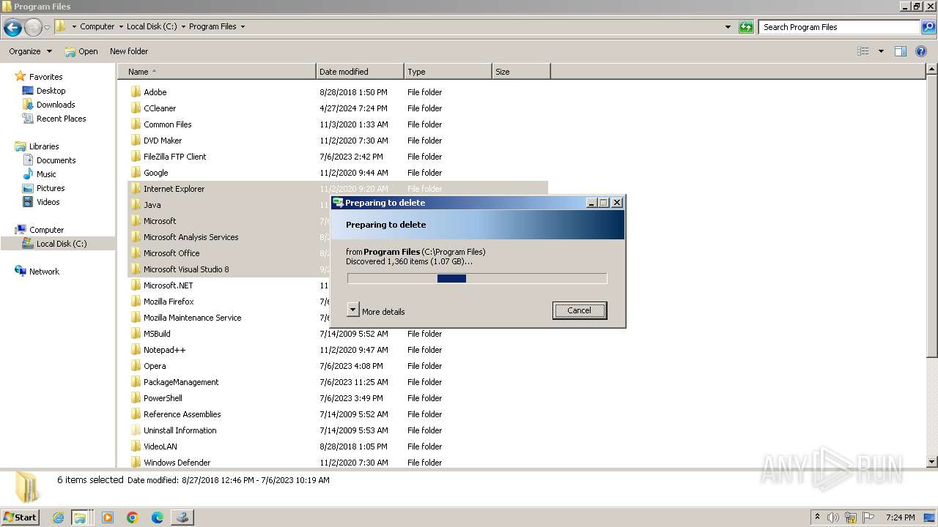Sort by Date modified column

click(360, 72)
